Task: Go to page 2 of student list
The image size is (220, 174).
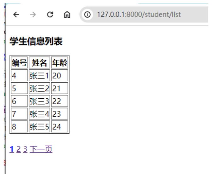Action: [x=19, y=149]
